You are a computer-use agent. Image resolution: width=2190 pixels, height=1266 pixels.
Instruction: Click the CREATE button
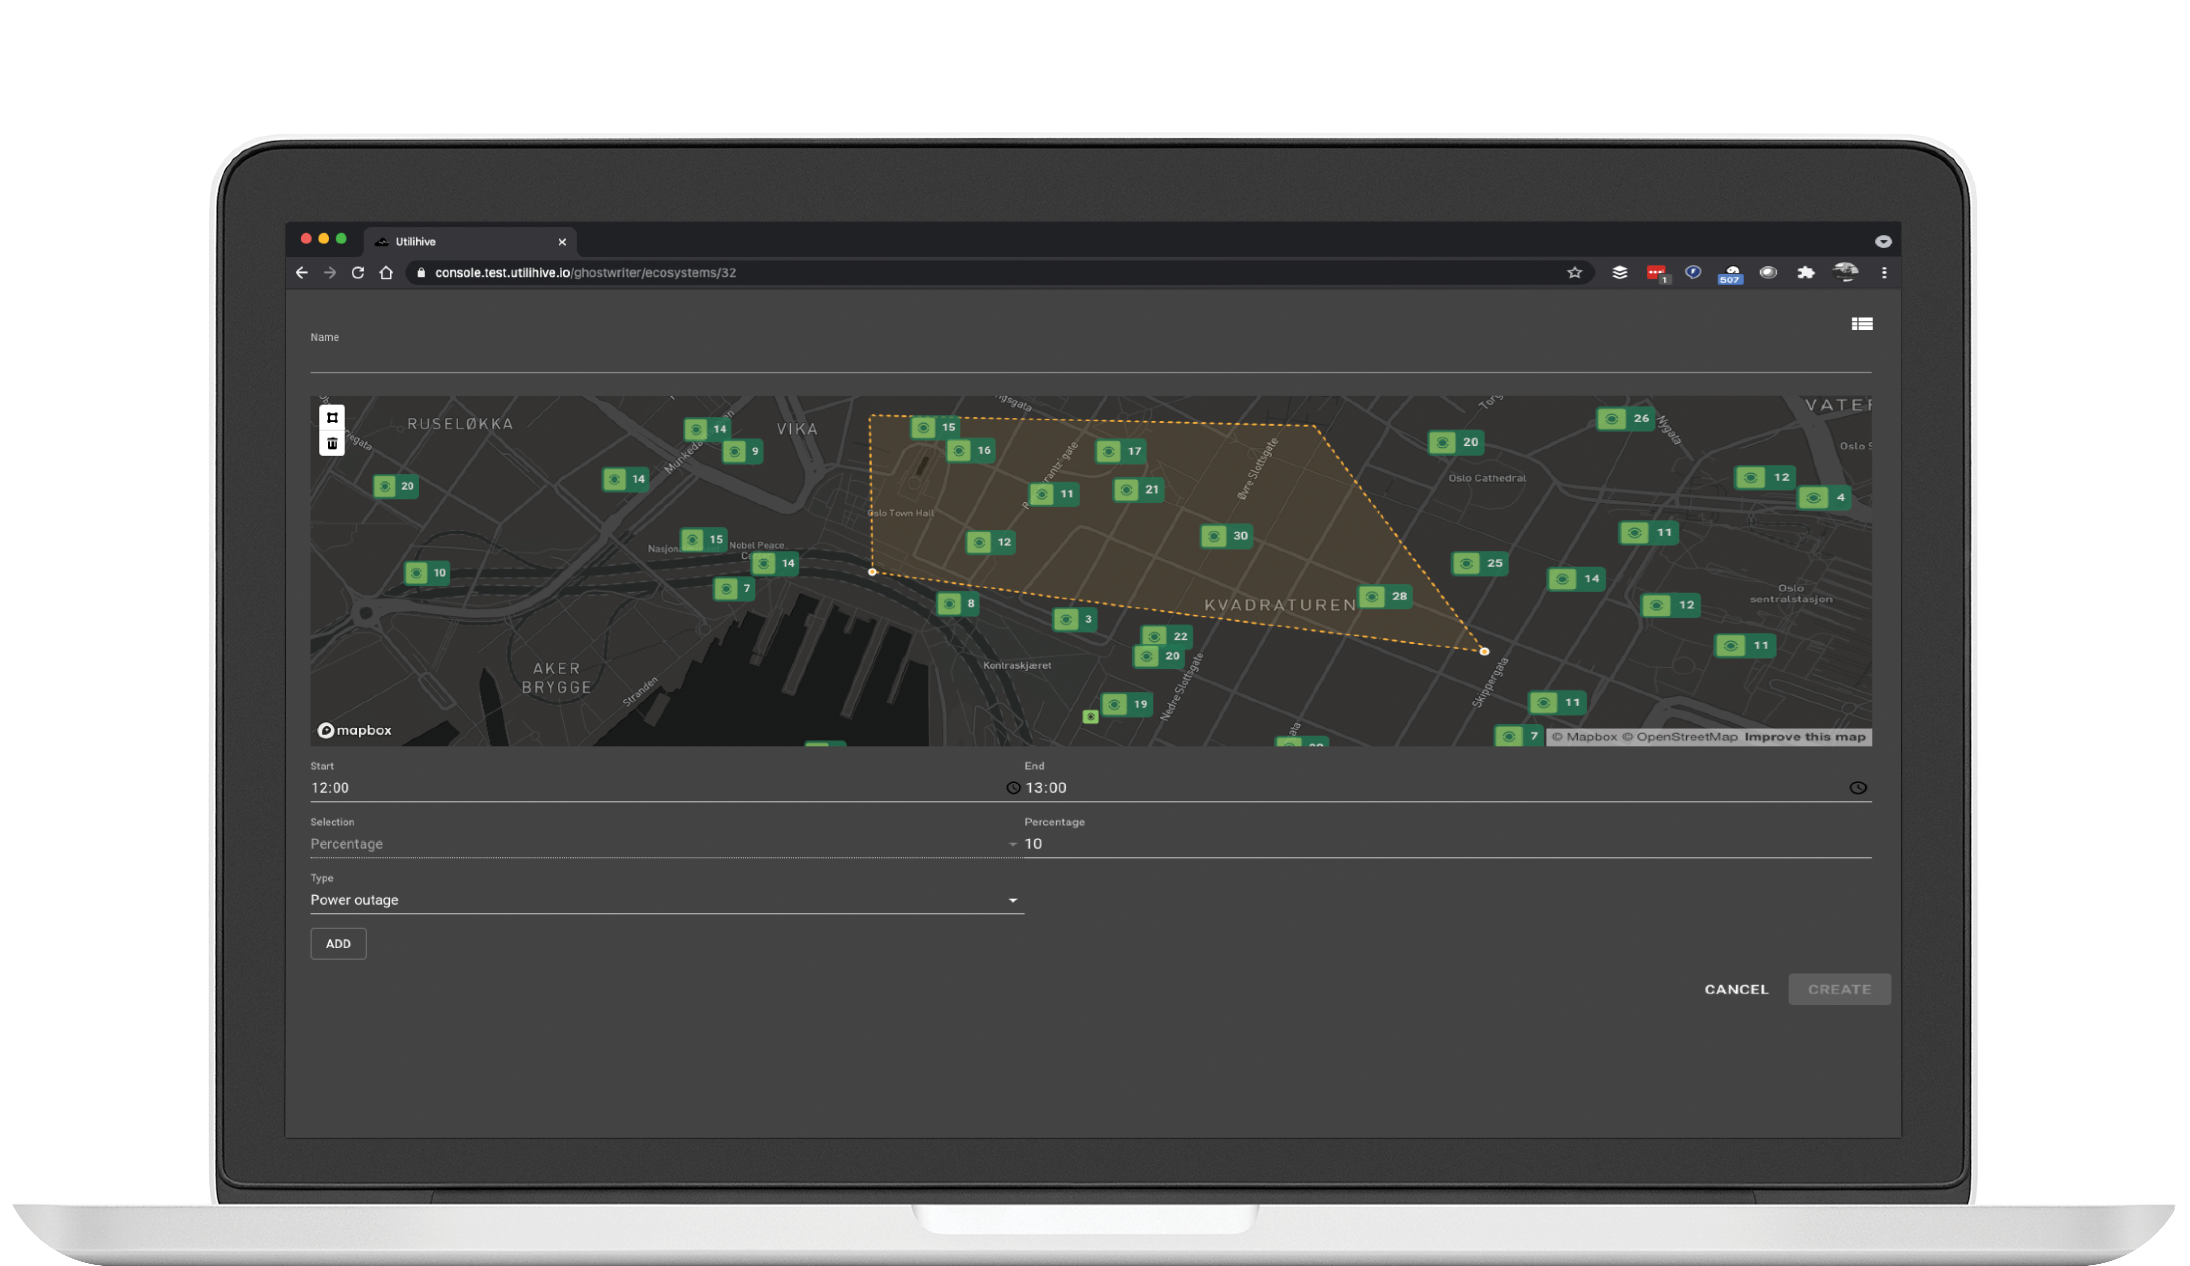(x=1840, y=990)
